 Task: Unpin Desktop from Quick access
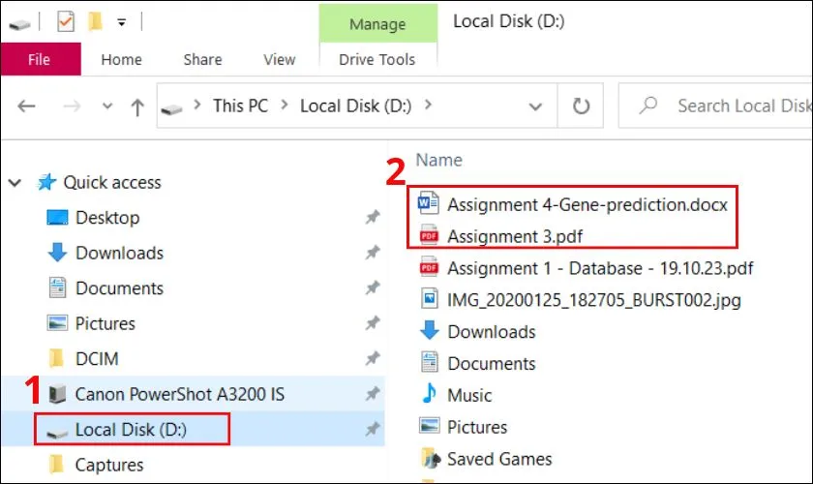tap(372, 218)
